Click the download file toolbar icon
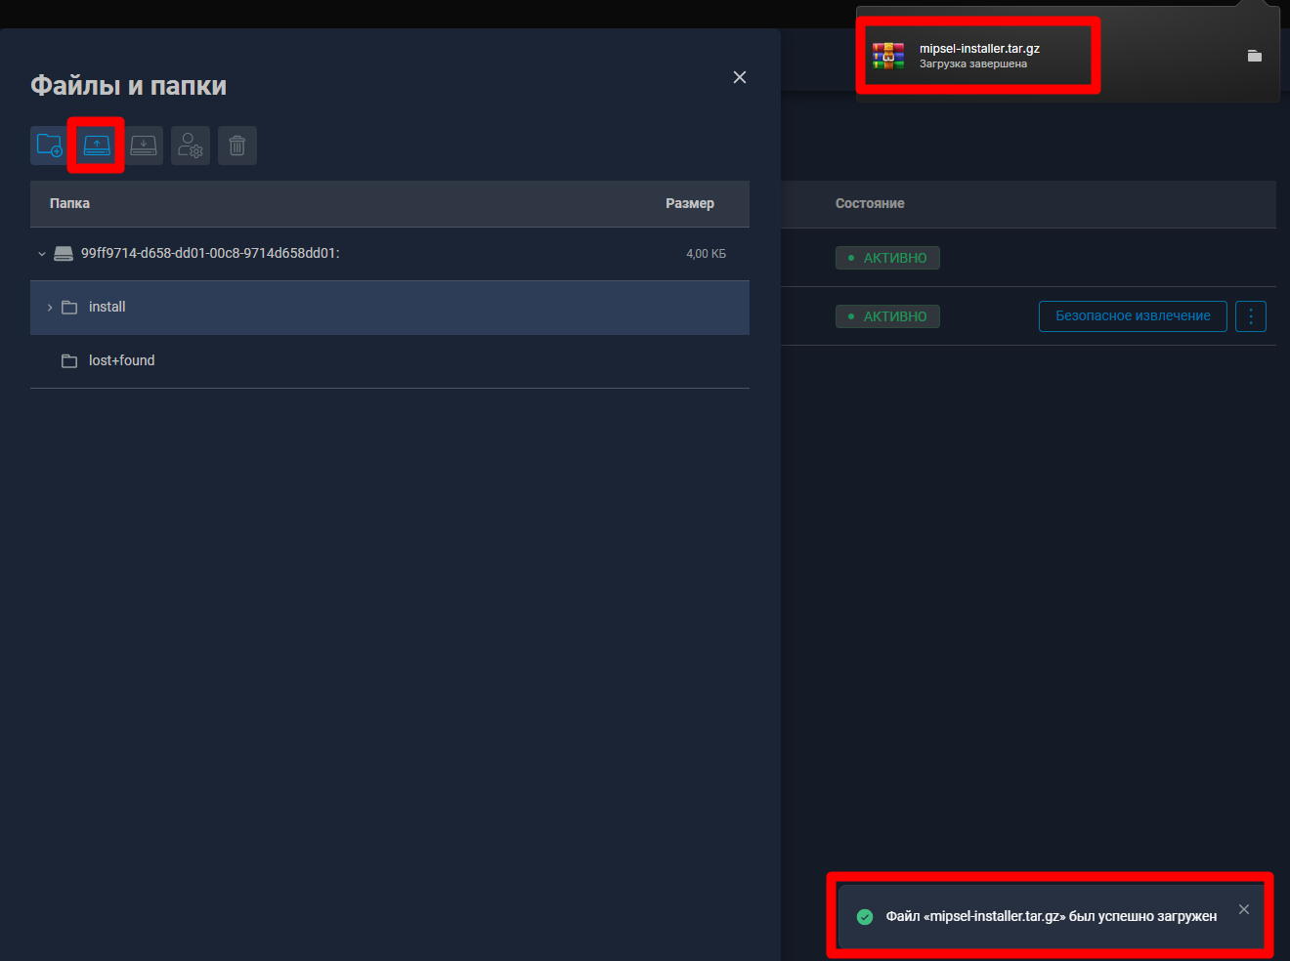Screen dimensions: 1290x961 [x=144, y=146]
